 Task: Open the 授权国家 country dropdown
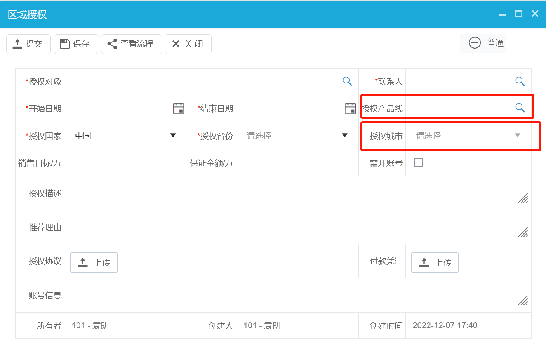point(172,136)
